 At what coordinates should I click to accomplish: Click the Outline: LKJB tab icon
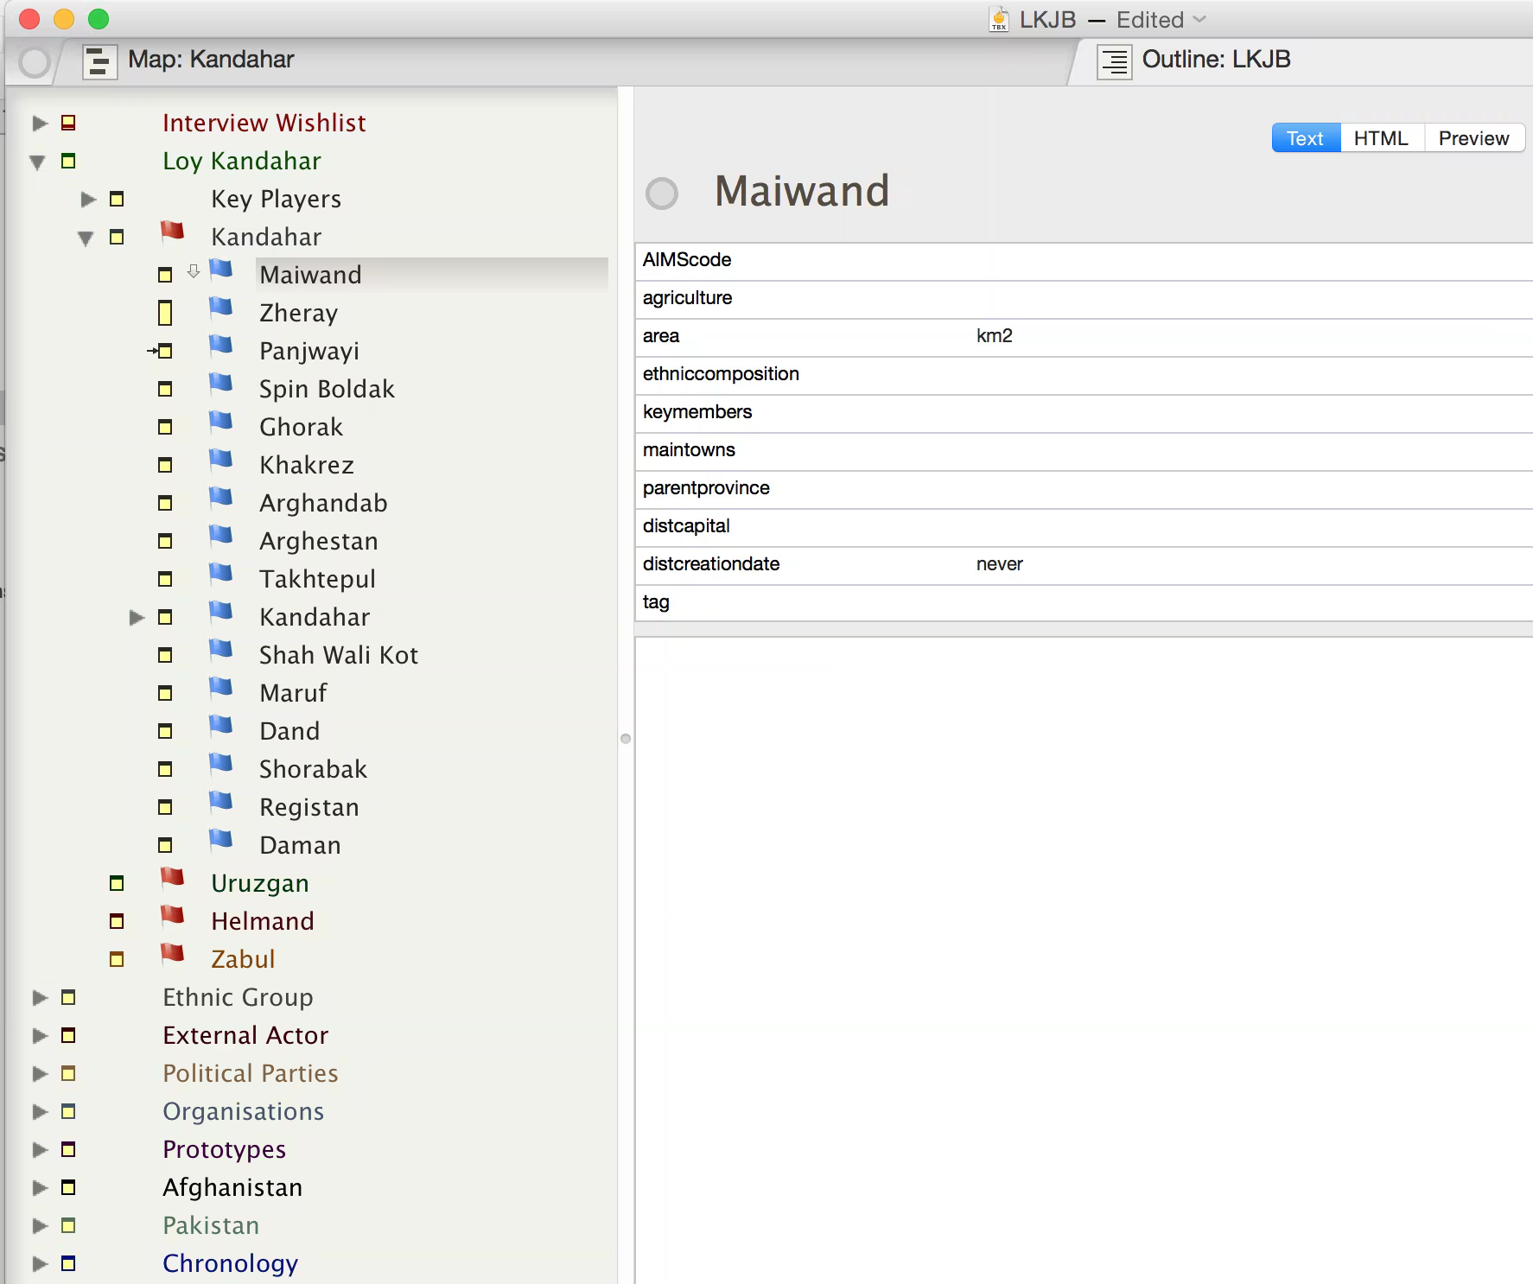(x=1114, y=61)
